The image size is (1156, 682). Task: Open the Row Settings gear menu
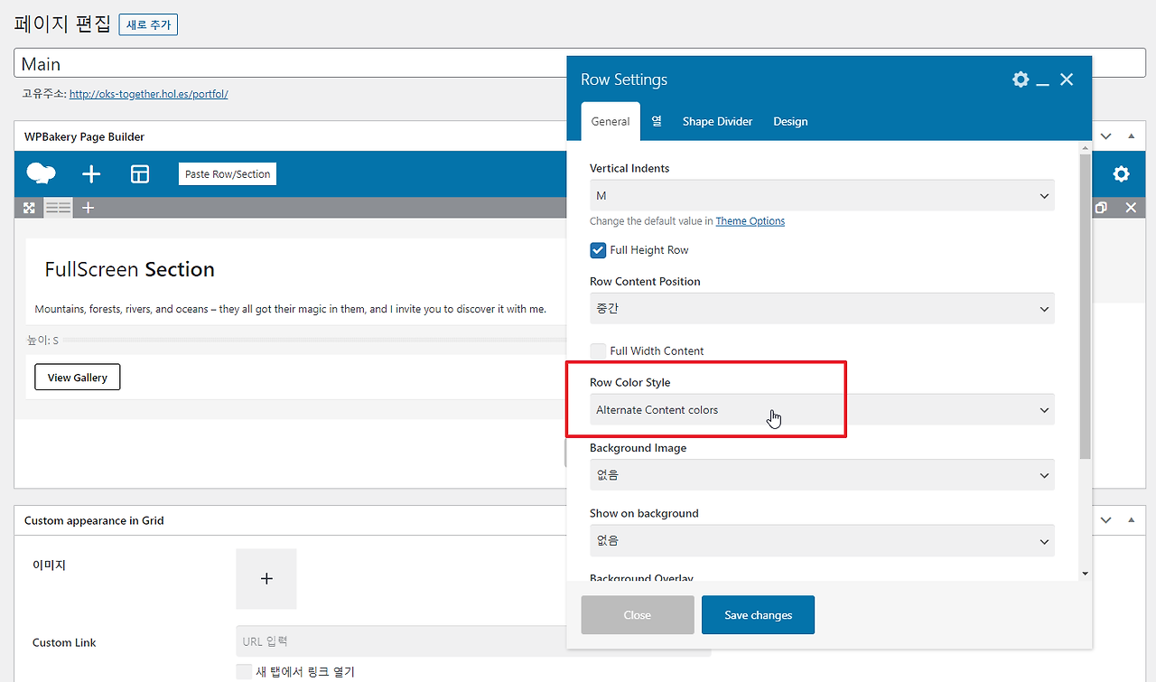coord(1021,79)
